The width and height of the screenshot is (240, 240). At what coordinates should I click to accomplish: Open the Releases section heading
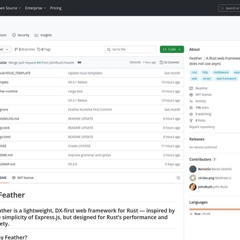click(197, 139)
